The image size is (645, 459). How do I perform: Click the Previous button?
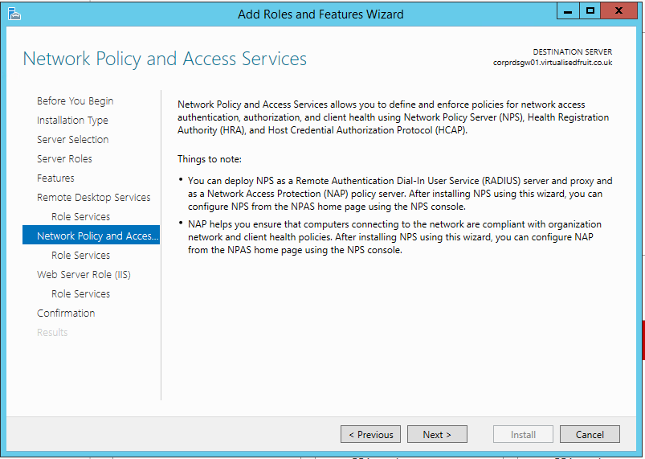pyautogui.click(x=371, y=434)
